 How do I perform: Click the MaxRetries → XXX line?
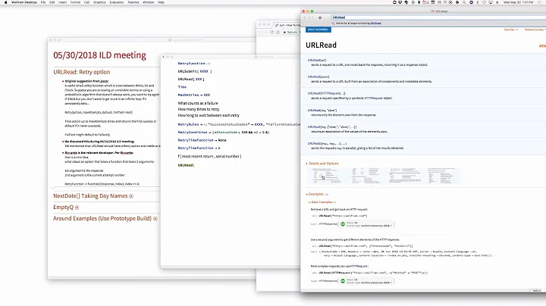pyautogui.click(x=194, y=95)
